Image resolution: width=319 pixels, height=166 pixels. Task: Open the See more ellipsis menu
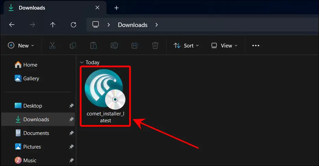coord(256,45)
